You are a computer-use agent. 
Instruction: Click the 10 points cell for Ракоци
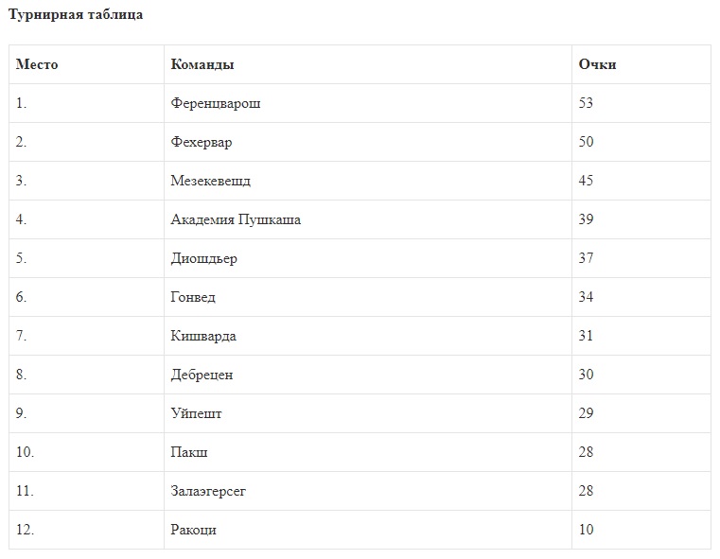click(586, 530)
